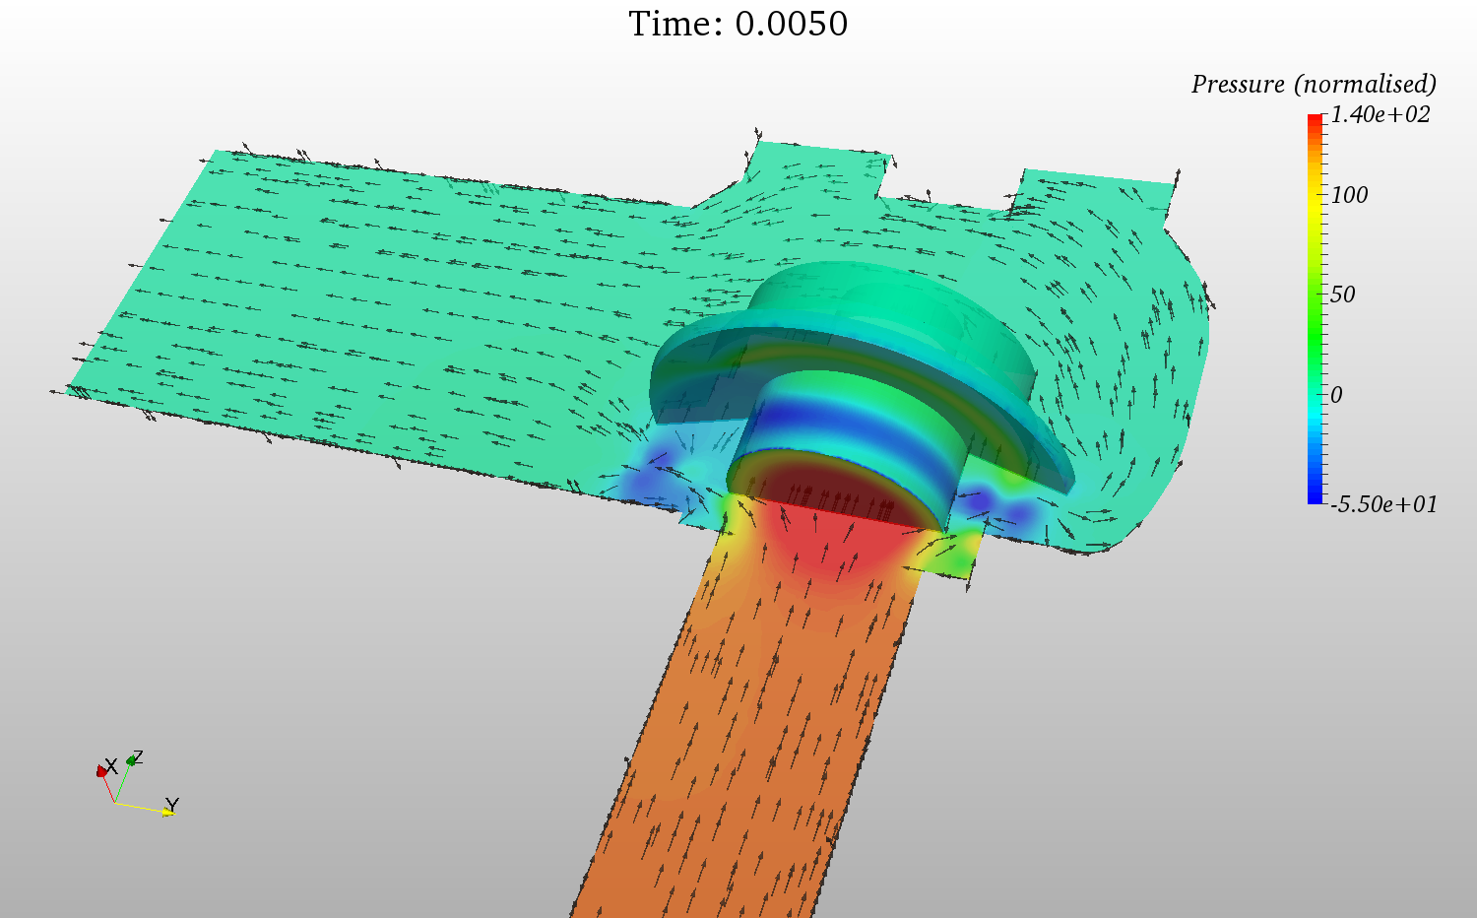Select the valve poppet head geometry
Screen dimensions: 1477x918
click(867, 305)
